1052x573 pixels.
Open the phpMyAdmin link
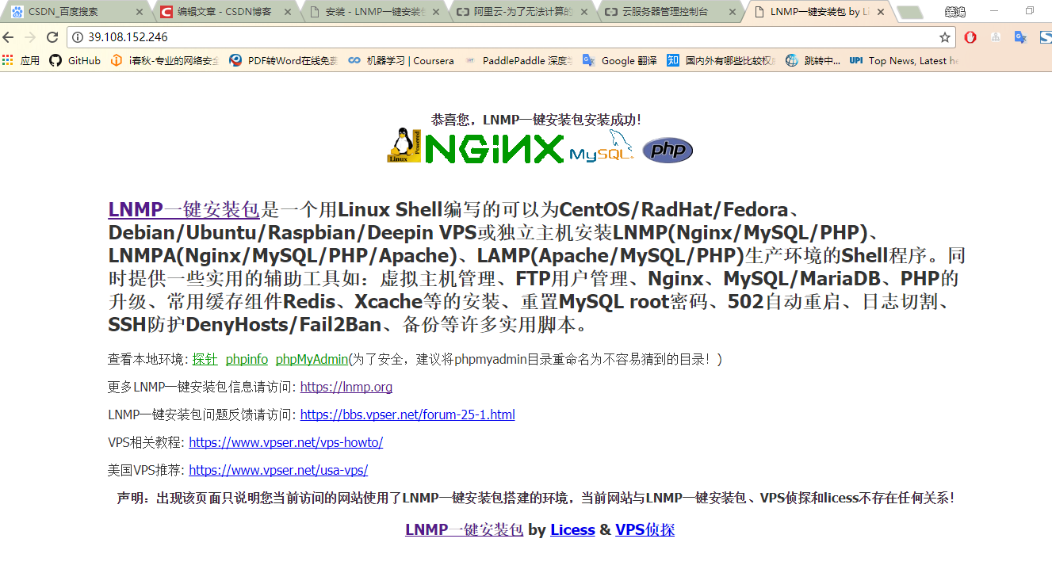tap(312, 360)
